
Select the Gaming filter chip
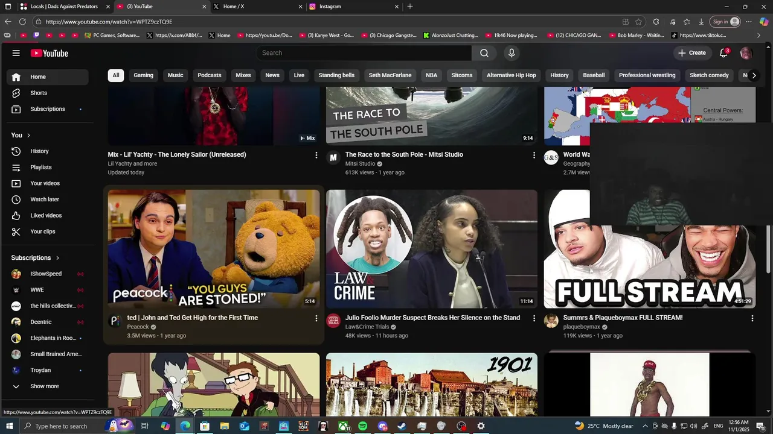point(143,75)
